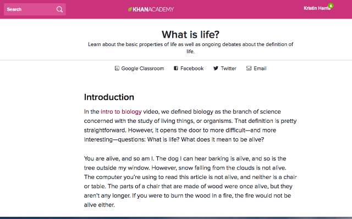Share article using the Facebook label
This screenshot has height=219, width=352.
[192, 69]
